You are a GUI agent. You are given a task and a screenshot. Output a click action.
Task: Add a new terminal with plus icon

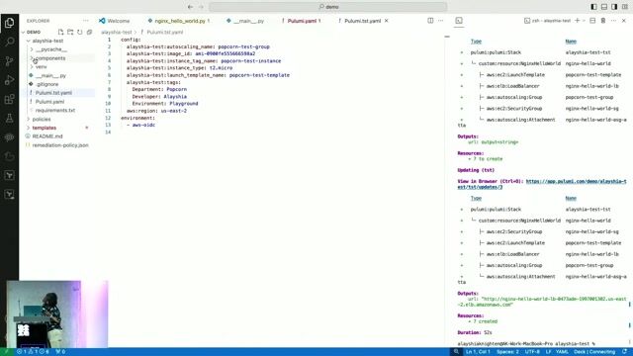point(577,21)
